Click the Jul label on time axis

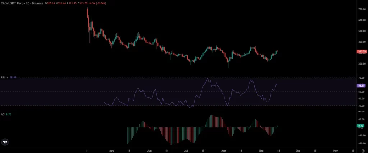[187, 150]
